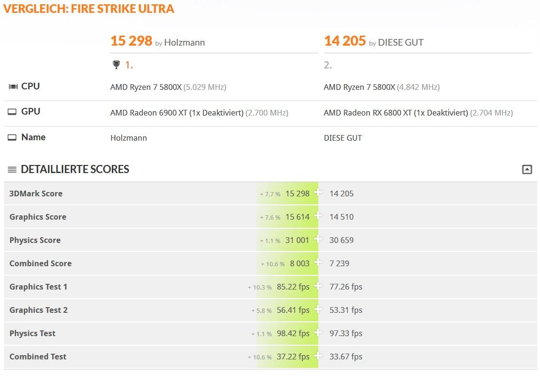This screenshot has width=540, height=377.
Task: Click the 33.67 fps value
Action: coord(346,357)
